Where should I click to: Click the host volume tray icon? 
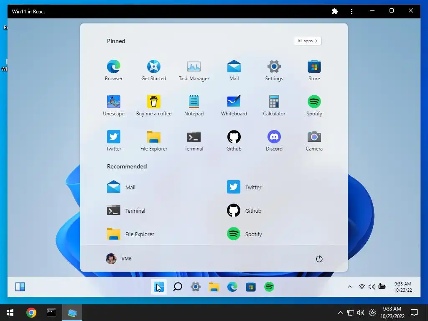tap(361, 313)
